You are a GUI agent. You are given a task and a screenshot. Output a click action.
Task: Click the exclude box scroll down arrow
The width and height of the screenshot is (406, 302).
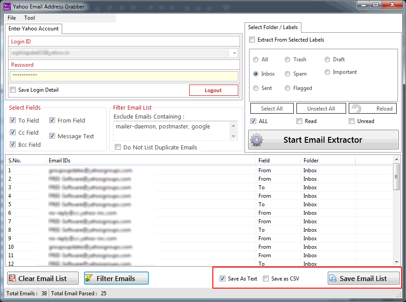(x=233, y=136)
